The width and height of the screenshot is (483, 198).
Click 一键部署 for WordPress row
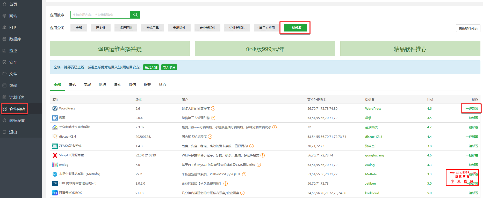coord(472,109)
